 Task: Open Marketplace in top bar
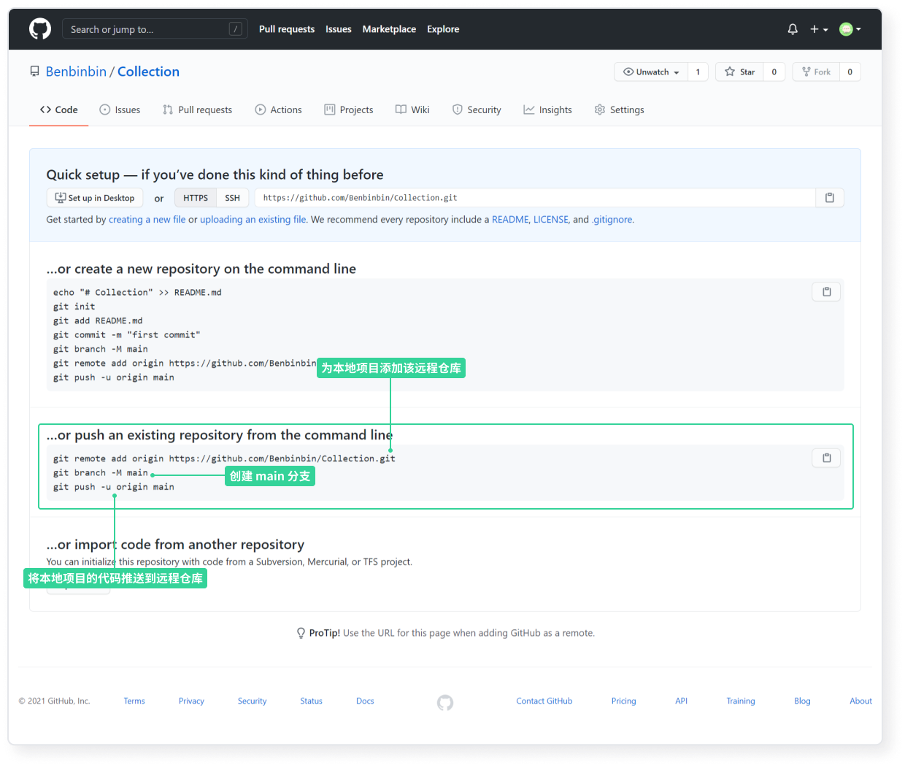[x=389, y=29]
